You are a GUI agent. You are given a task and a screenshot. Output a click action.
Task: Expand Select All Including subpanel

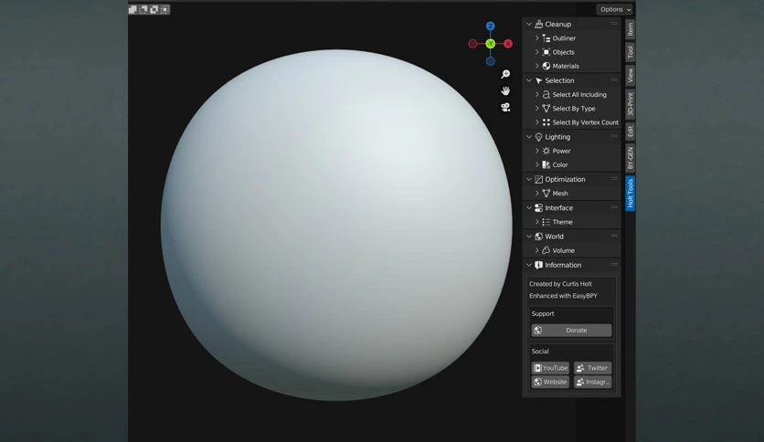(x=537, y=94)
